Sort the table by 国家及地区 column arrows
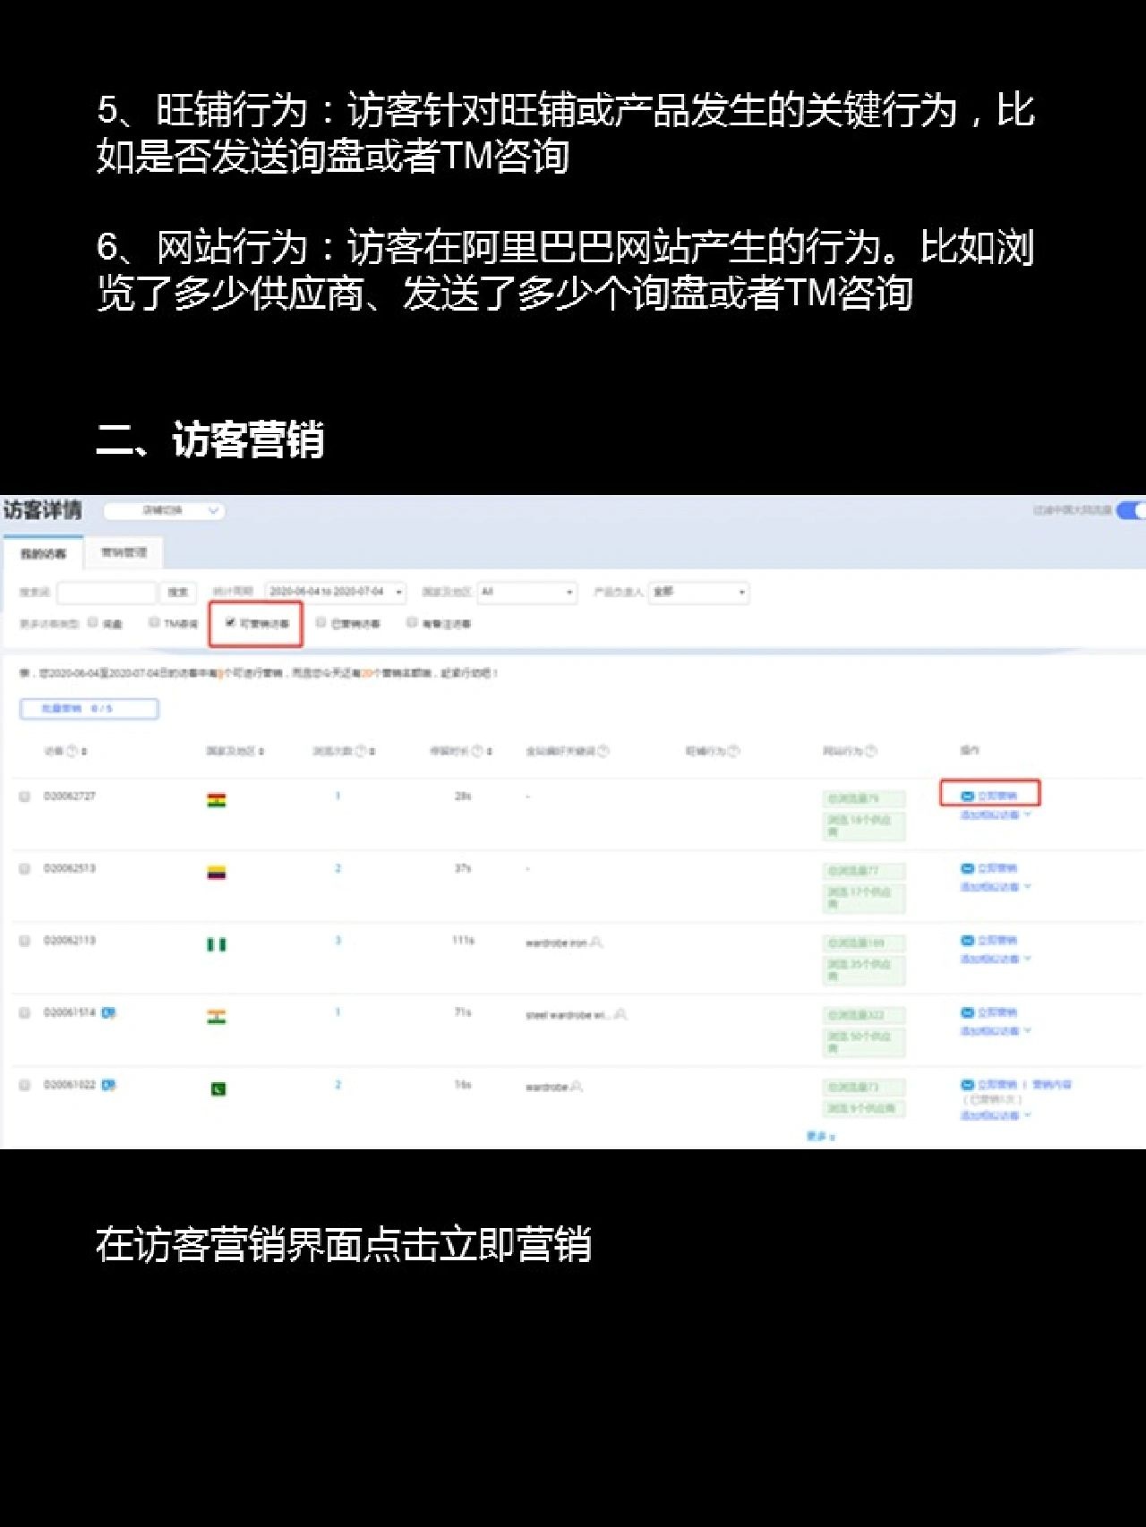Image resolution: width=1146 pixels, height=1527 pixels. point(261,751)
